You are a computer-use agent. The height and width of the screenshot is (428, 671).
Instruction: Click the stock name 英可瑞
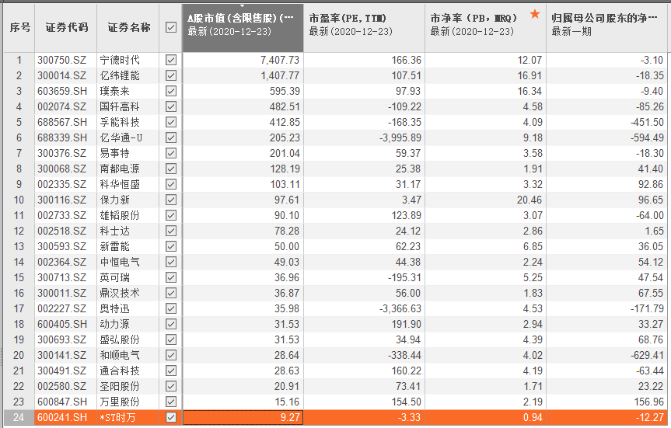(115, 277)
